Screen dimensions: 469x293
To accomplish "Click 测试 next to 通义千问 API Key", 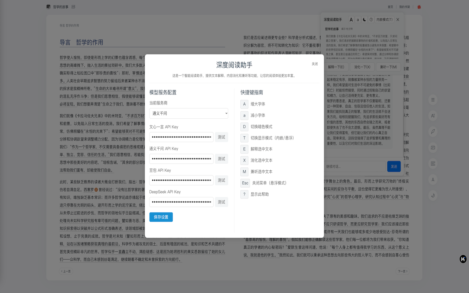I will pyautogui.click(x=222, y=159).
